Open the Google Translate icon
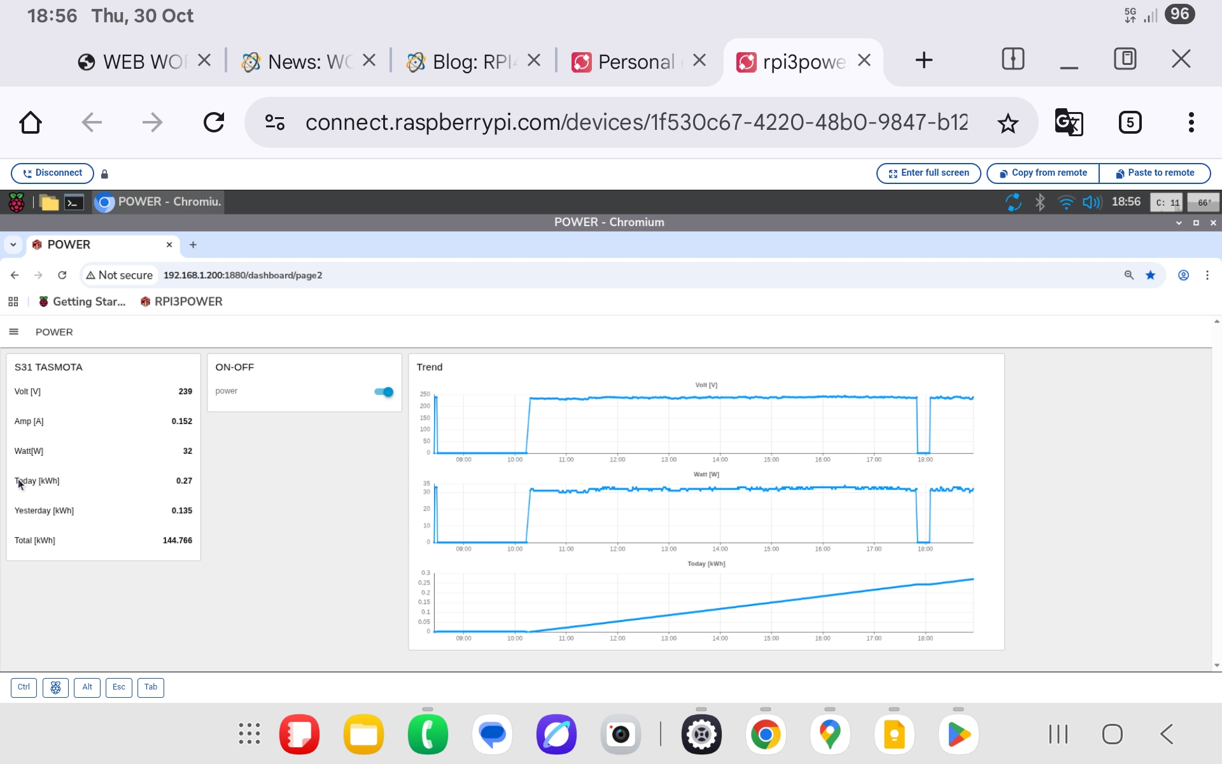The height and width of the screenshot is (764, 1222). [x=1069, y=122]
